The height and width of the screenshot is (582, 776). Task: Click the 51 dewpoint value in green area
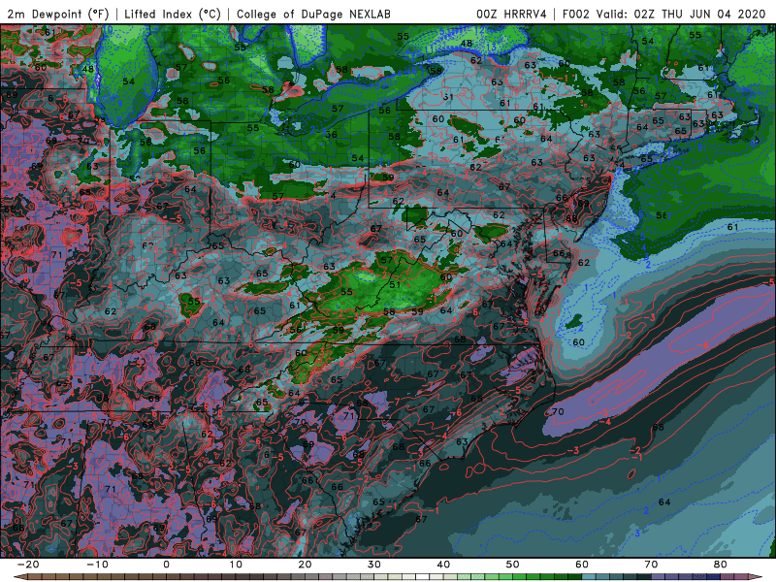tap(395, 284)
